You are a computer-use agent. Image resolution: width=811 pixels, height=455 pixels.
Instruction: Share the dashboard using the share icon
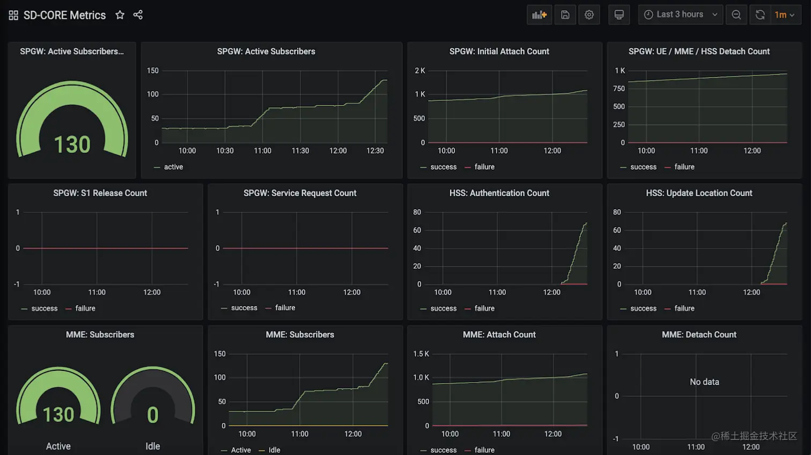(x=138, y=15)
